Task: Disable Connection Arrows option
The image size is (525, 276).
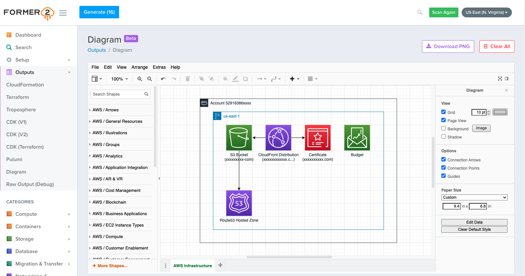Action: click(x=444, y=159)
